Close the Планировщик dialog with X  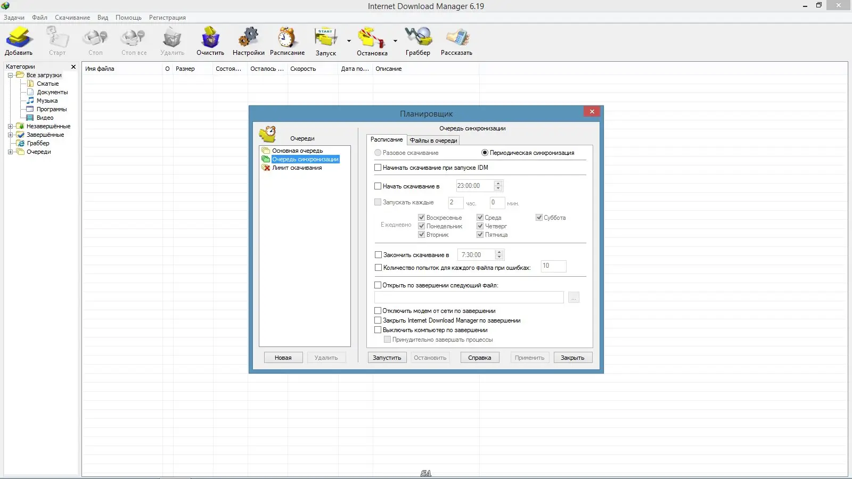(x=592, y=111)
